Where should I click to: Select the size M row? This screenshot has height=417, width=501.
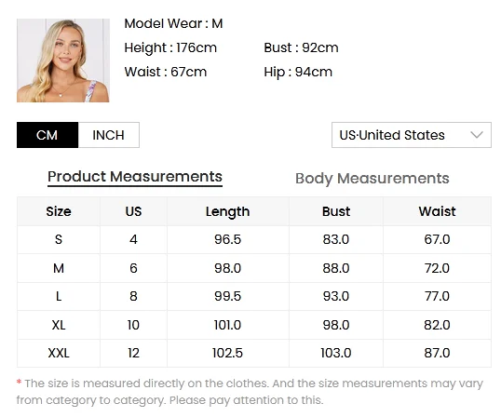coord(254,268)
